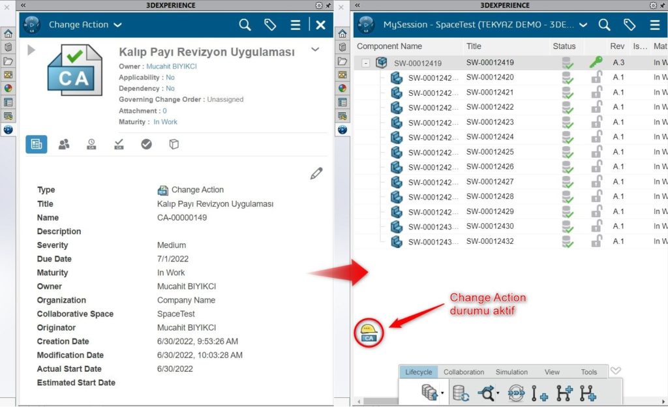668x407 pixels.
Task: Select component row SW-00012420
Action: (511, 78)
